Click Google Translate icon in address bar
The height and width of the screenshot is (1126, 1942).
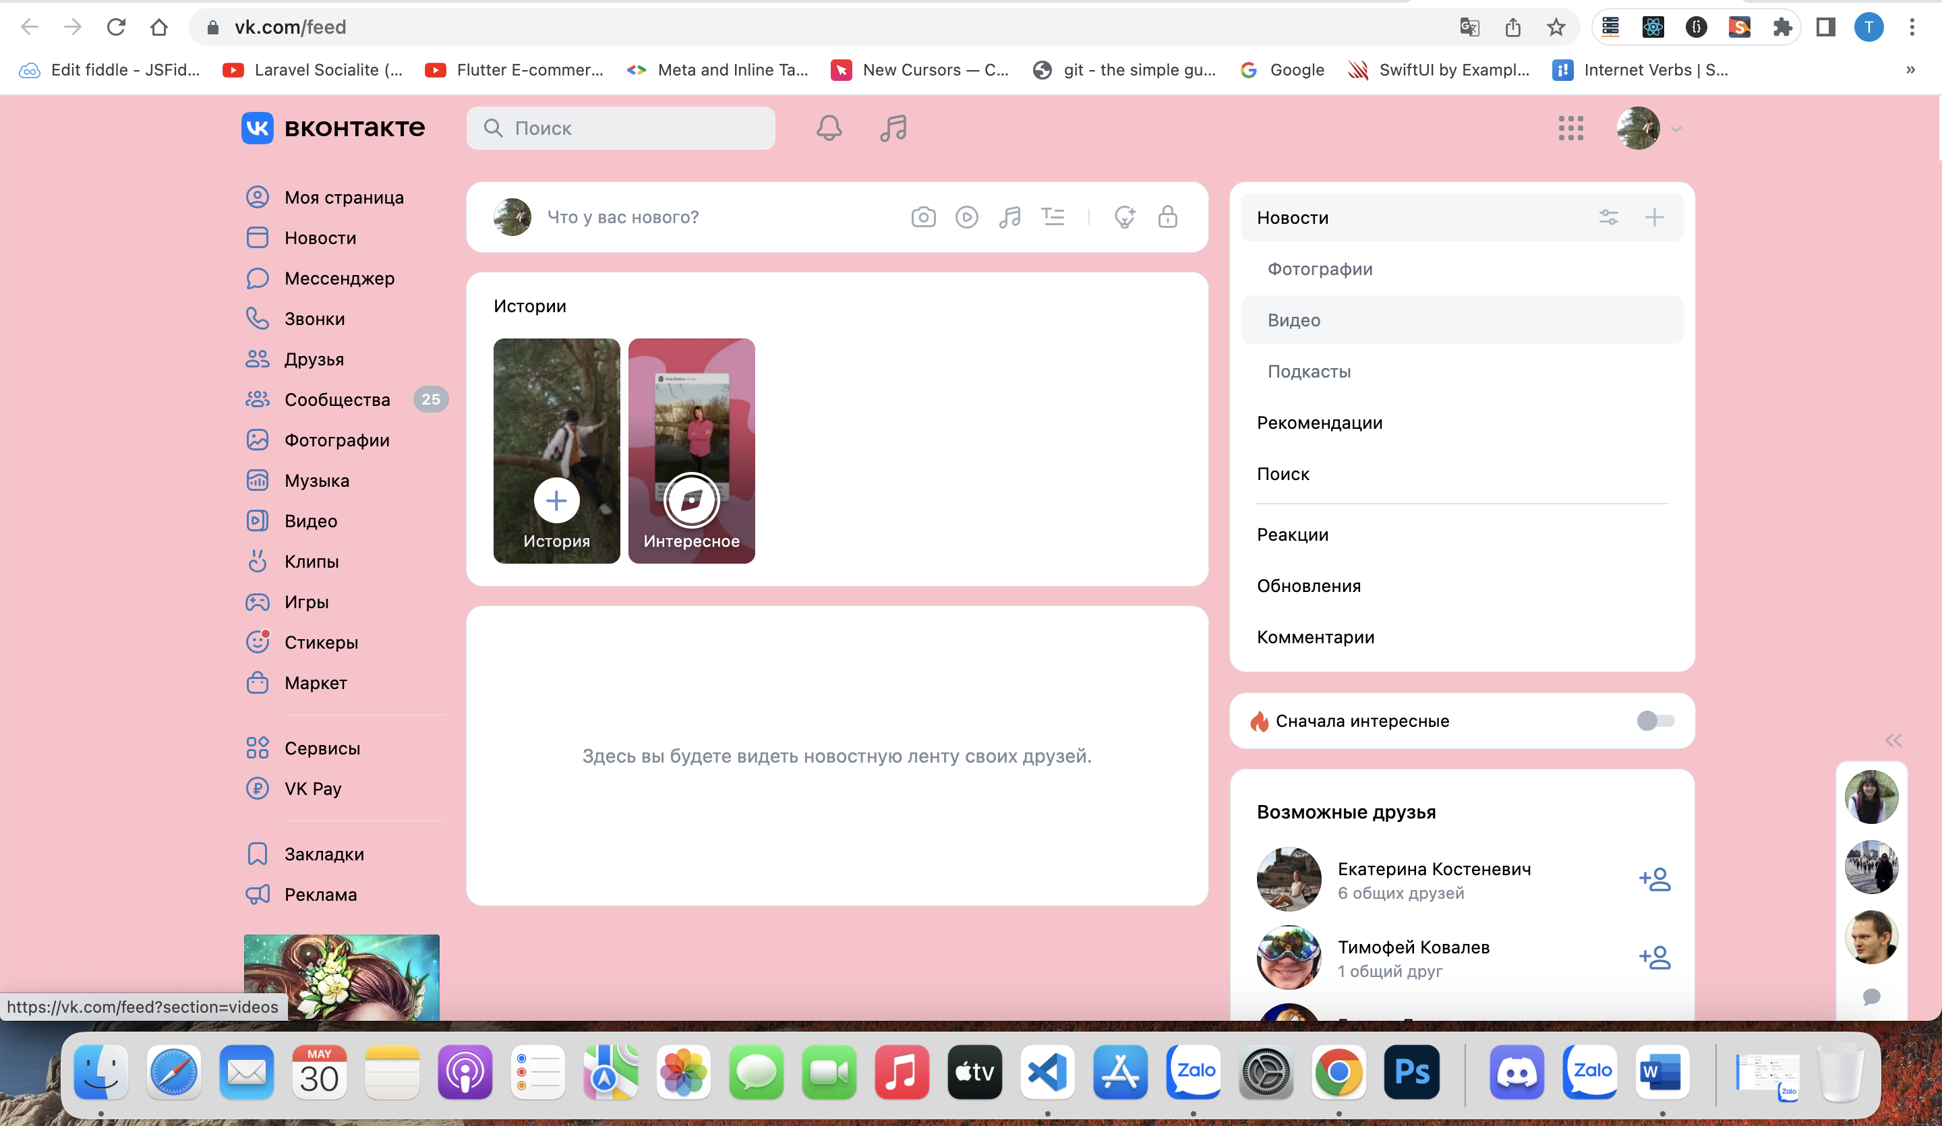[1469, 28]
